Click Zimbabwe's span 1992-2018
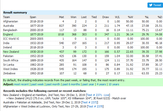163x111 pixels. (x=37, y=73)
